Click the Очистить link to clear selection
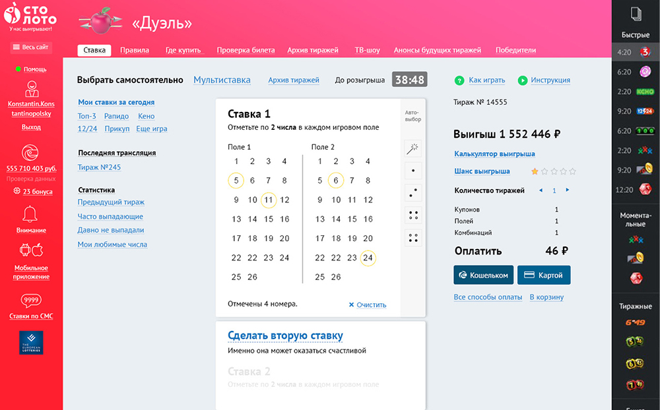Screen dimensions: 660x410 (x=368, y=305)
